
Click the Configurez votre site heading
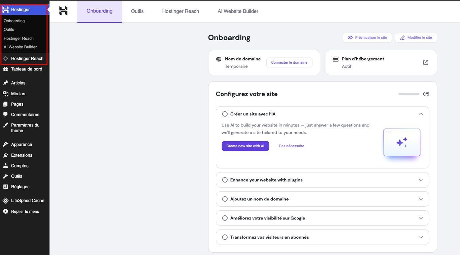247,94
